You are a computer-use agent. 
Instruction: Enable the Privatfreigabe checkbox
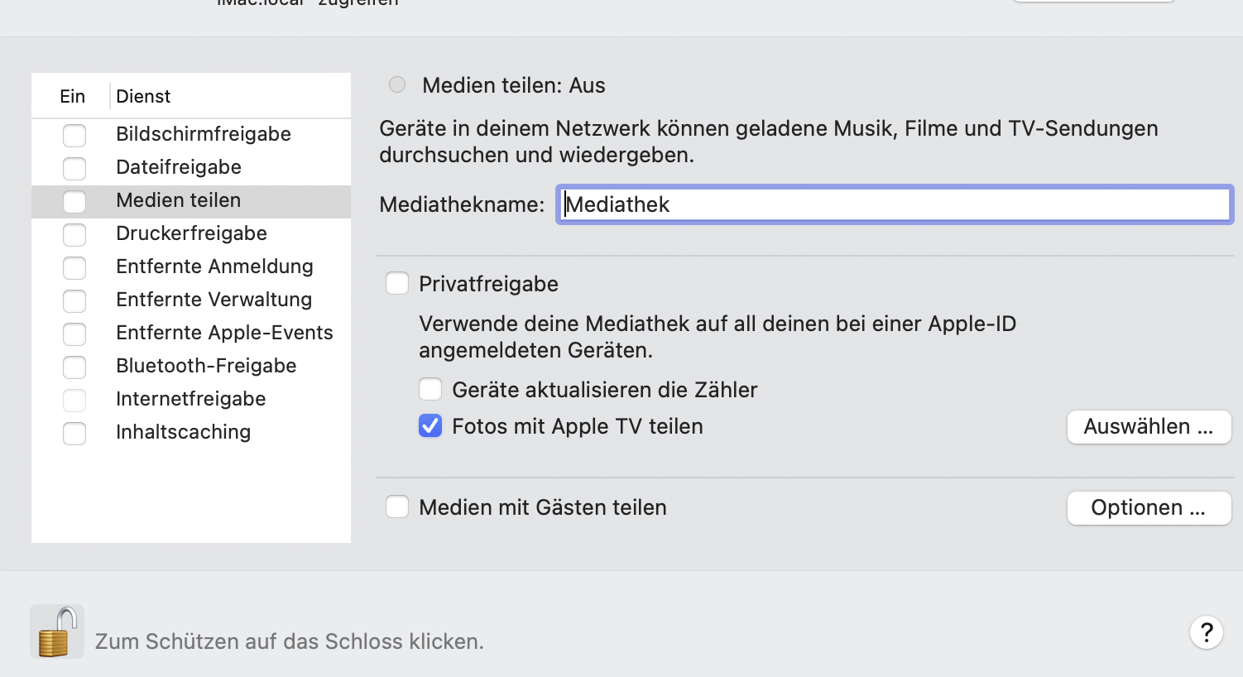tap(397, 284)
